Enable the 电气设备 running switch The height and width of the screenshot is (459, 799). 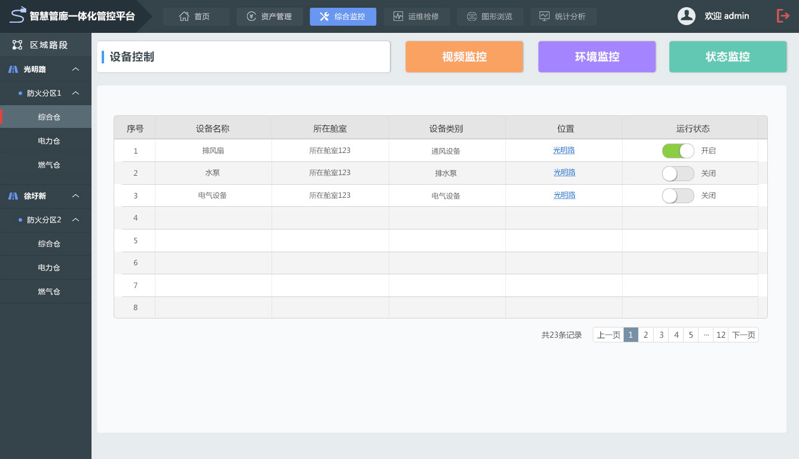coord(678,195)
